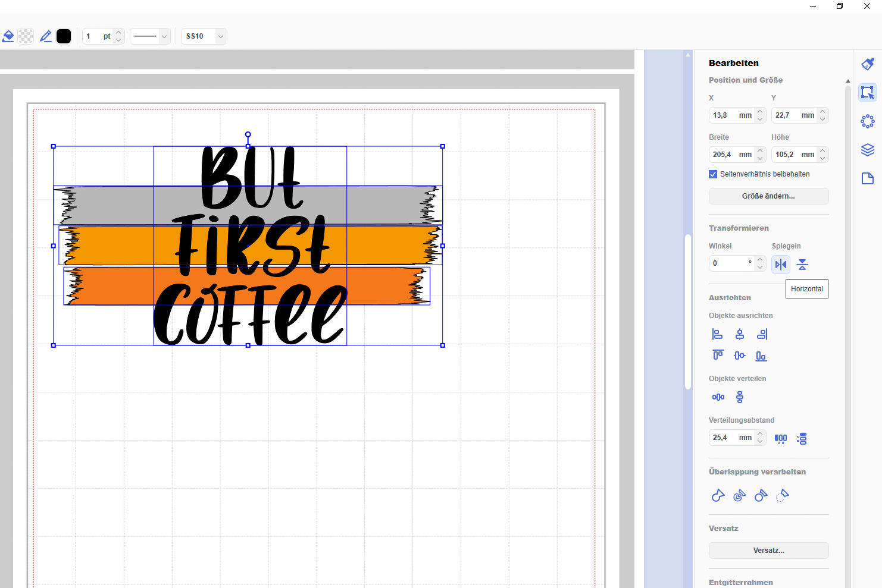Distribute objects horizontally

pyautogui.click(x=718, y=397)
